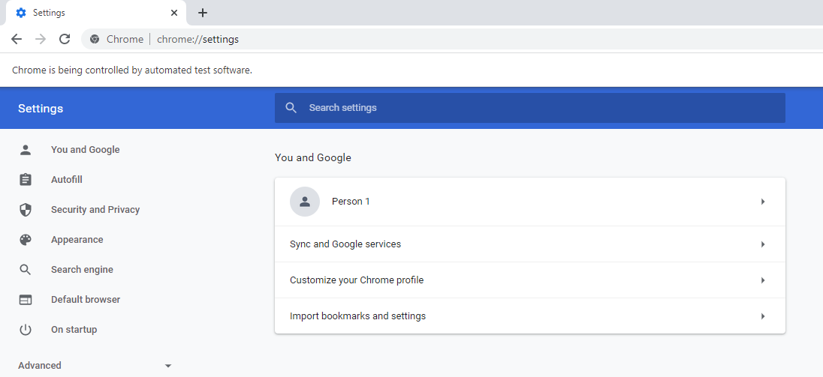Focus the Search settings field
This screenshot has width=823, height=377.
(529, 108)
